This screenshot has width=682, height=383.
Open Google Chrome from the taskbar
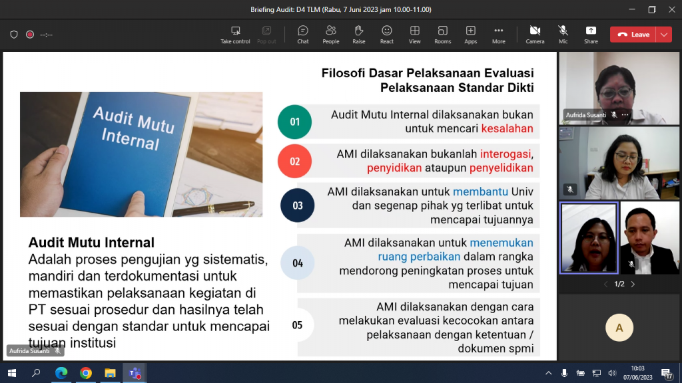click(x=85, y=373)
